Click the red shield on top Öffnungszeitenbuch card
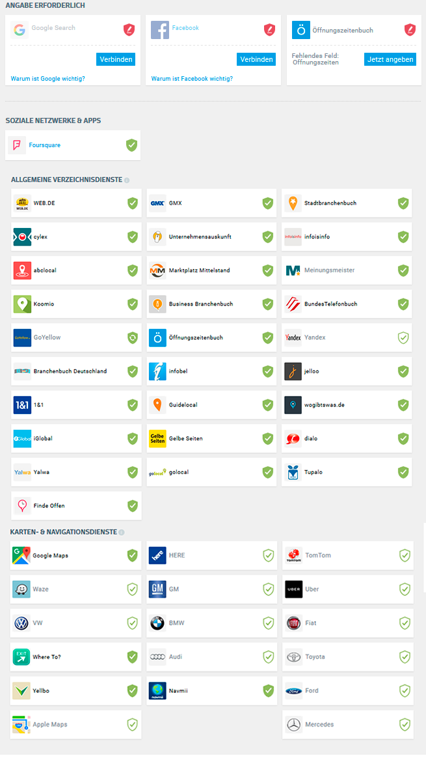 pyautogui.click(x=410, y=30)
